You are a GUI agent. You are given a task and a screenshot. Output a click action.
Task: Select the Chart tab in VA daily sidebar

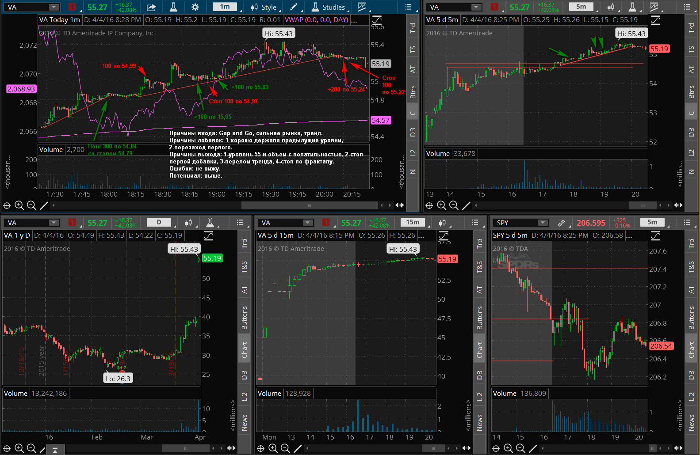point(244,349)
